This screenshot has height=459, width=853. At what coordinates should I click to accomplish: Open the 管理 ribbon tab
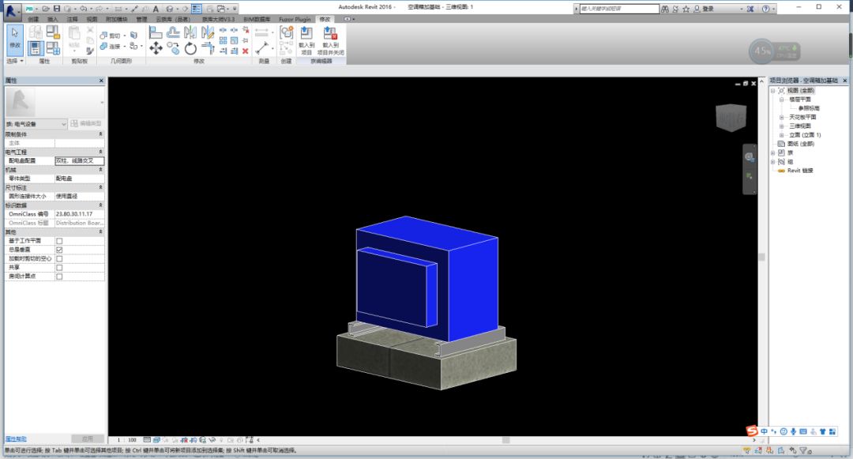coord(141,19)
